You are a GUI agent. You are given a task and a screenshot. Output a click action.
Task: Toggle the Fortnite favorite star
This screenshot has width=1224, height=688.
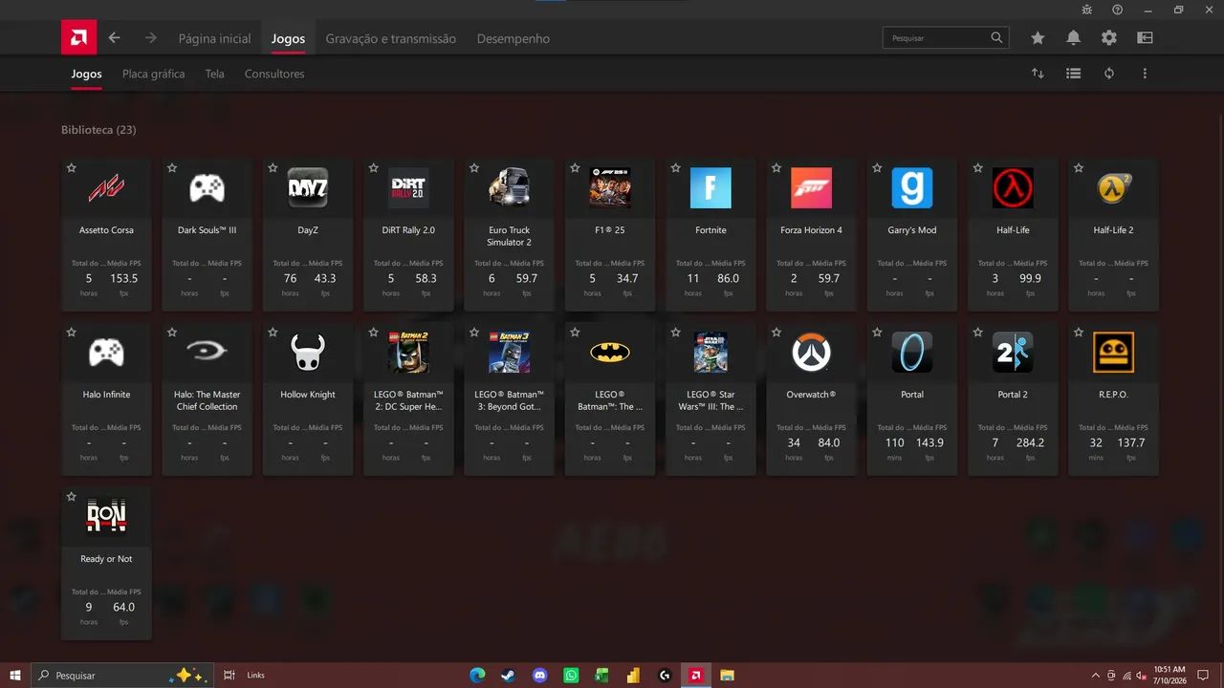pyautogui.click(x=675, y=168)
